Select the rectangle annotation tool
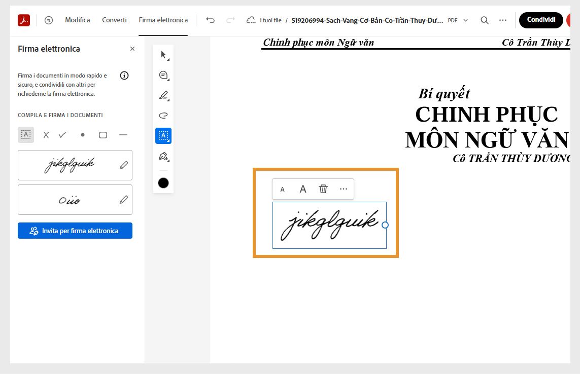The image size is (580, 374). tap(103, 135)
